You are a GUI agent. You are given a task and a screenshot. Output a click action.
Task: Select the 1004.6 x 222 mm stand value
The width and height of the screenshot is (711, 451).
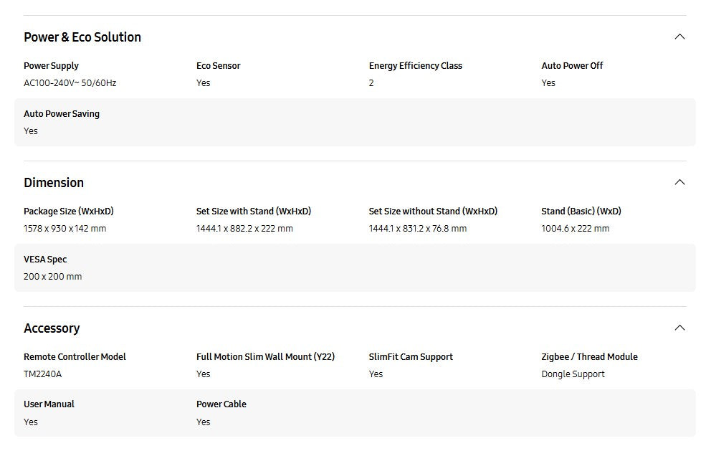[575, 229]
